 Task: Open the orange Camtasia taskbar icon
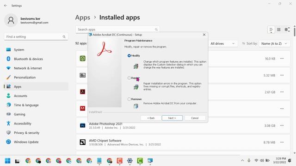click(119, 161)
